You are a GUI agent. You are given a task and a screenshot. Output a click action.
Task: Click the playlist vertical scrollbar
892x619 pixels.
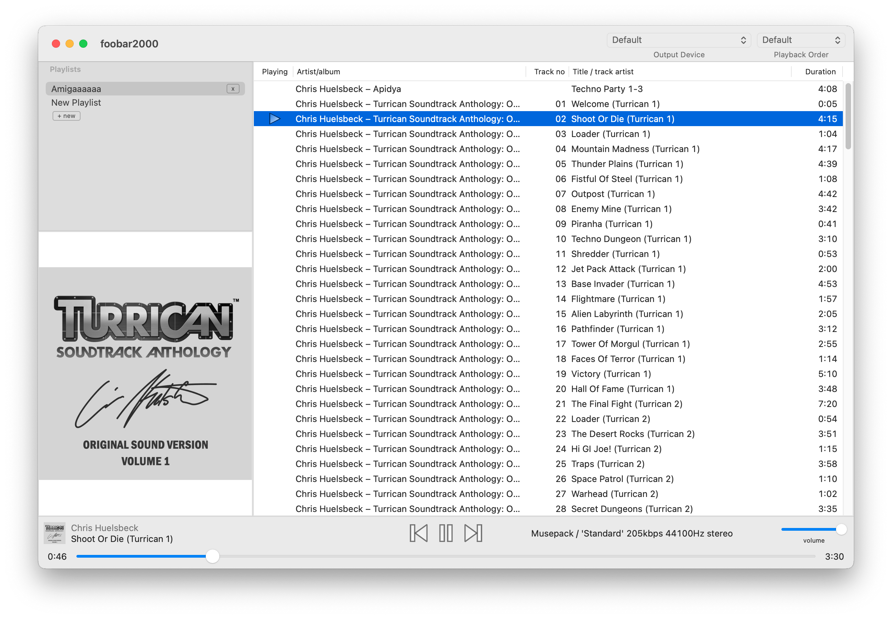848,116
